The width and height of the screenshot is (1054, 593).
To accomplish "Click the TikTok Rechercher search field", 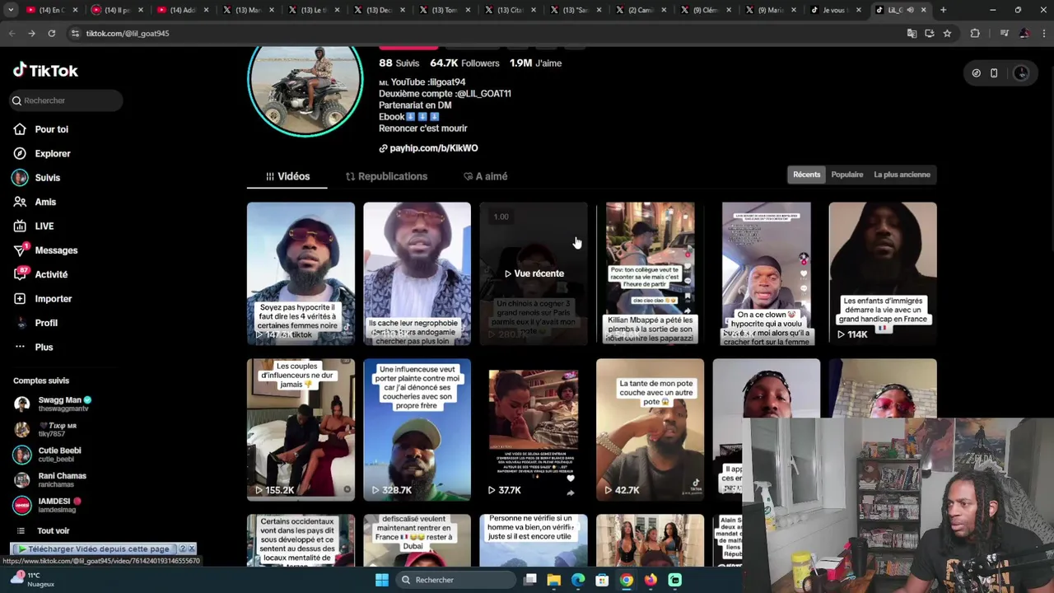I will pyautogui.click(x=66, y=100).
